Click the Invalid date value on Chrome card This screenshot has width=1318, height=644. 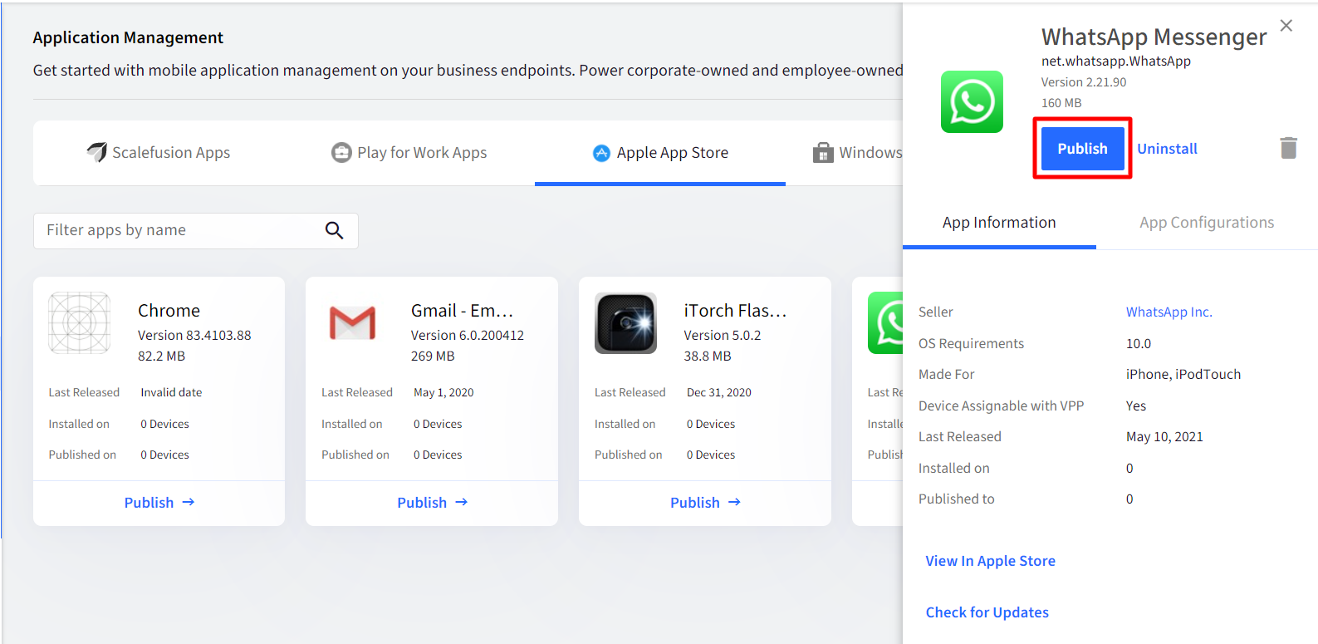click(x=171, y=392)
